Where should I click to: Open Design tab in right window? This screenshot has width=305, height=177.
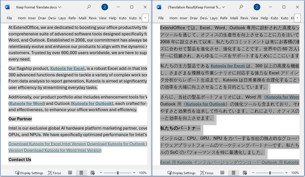[x=204, y=18]
